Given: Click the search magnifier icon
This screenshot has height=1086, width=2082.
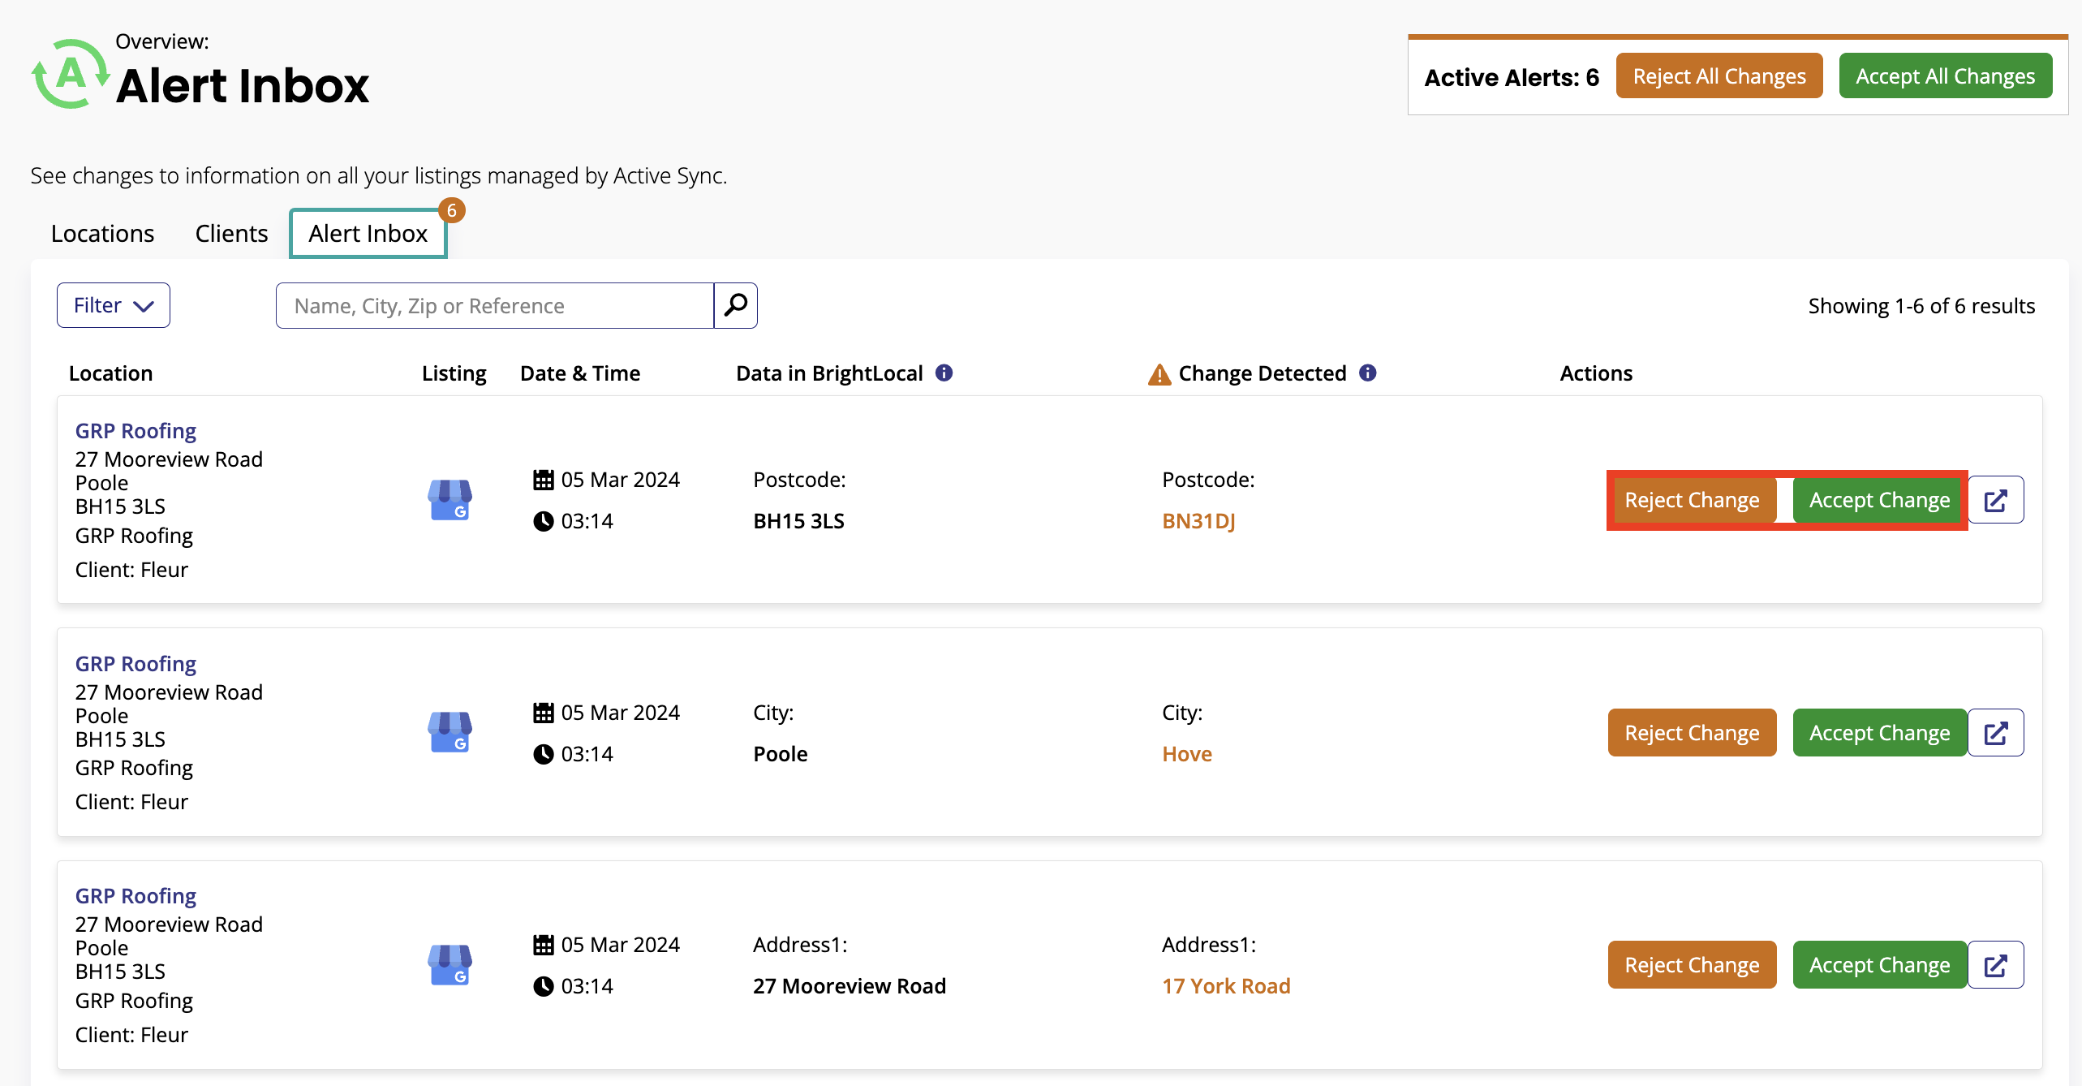Looking at the screenshot, I should pos(735,305).
